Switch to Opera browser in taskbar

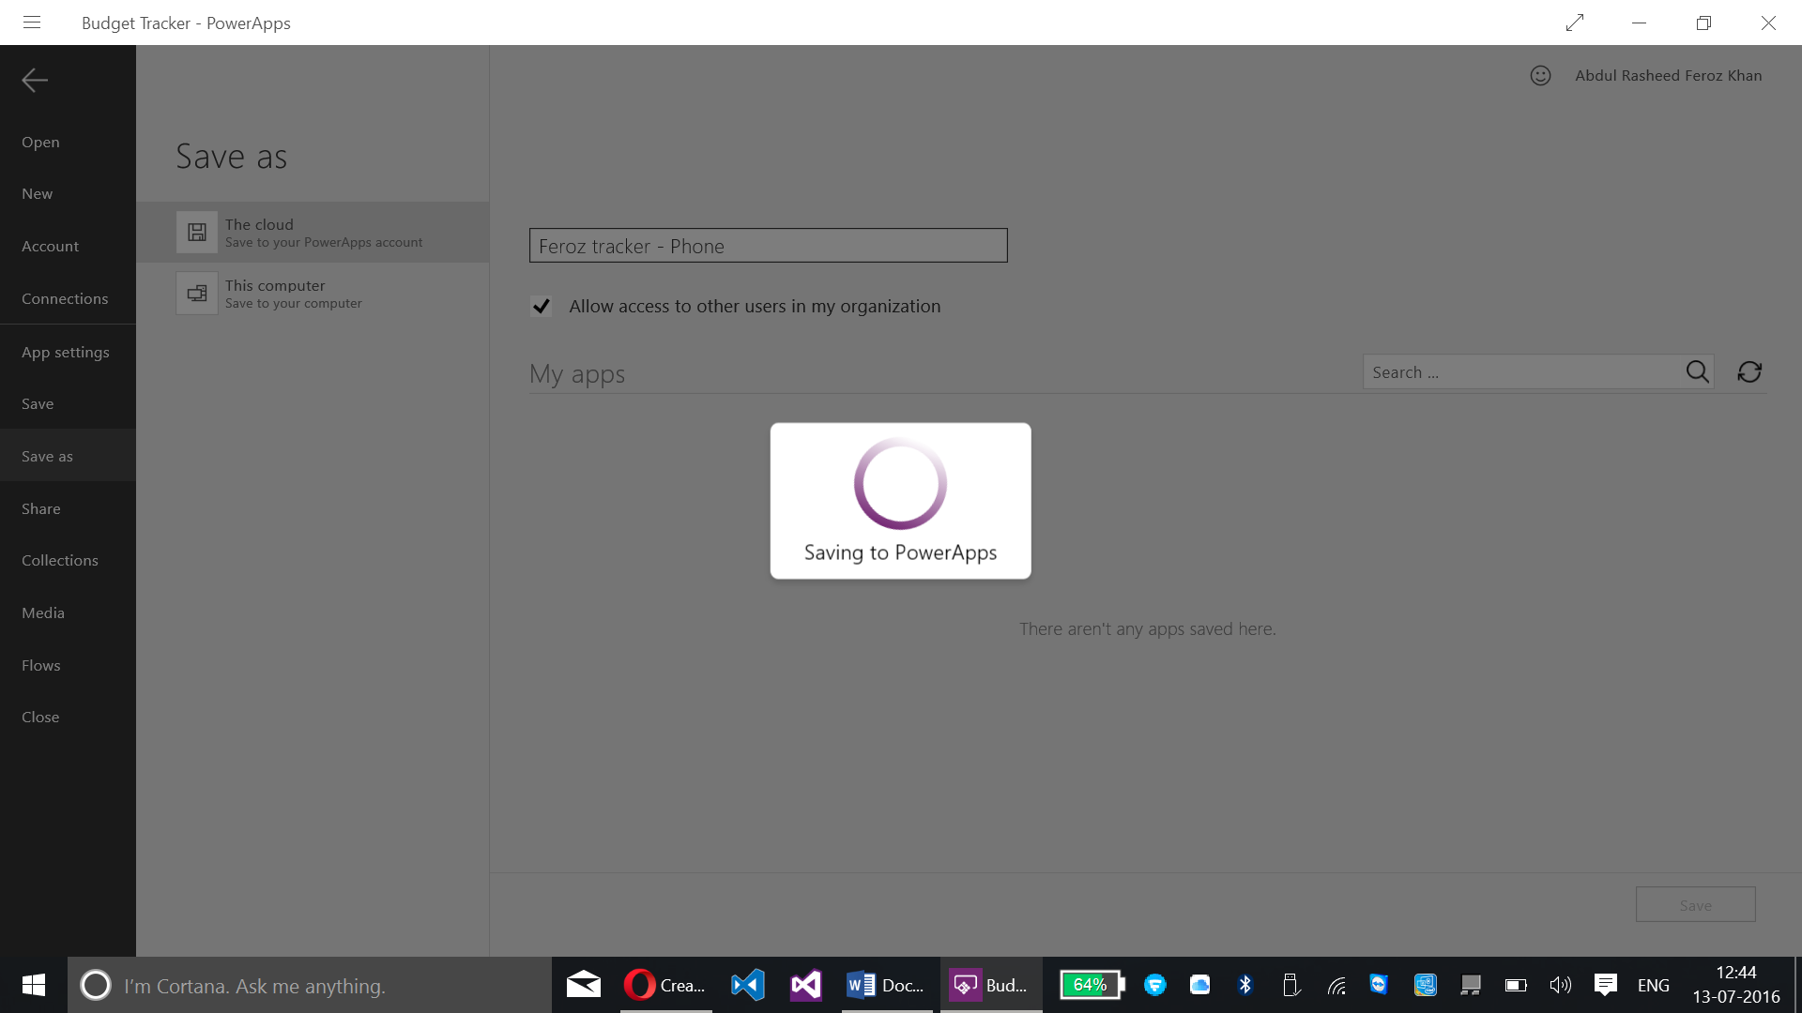click(665, 985)
